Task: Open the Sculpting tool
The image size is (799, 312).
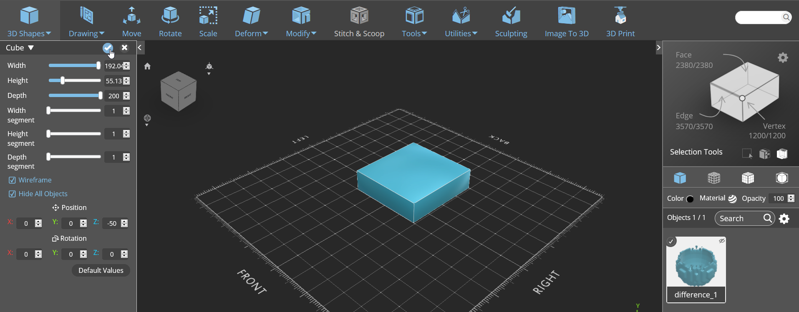Action: (x=511, y=21)
